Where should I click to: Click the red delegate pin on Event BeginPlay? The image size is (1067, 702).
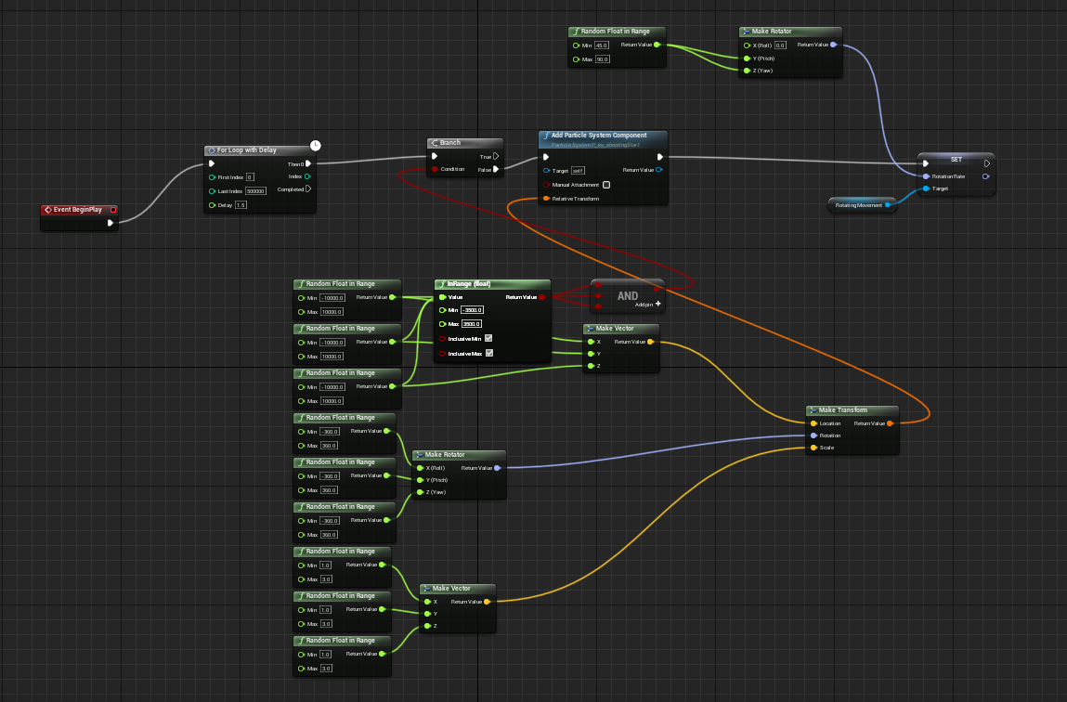(112, 210)
